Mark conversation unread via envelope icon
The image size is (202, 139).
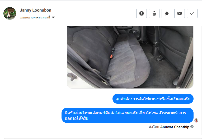coord(180,13)
